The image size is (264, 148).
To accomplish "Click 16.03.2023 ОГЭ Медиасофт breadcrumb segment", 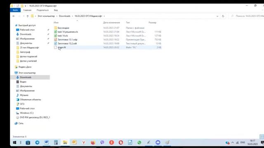I will pyautogui.click(x=88, y=16).
